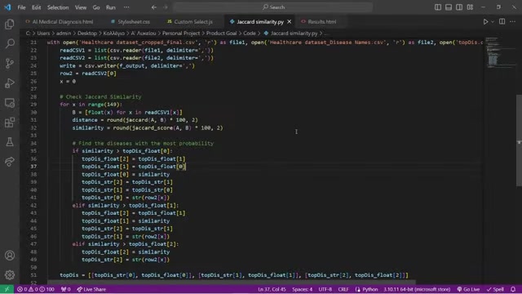Go forward with the navigation arrow
Viewport: 522px width, 294px height.
click(x=166, y=7)
